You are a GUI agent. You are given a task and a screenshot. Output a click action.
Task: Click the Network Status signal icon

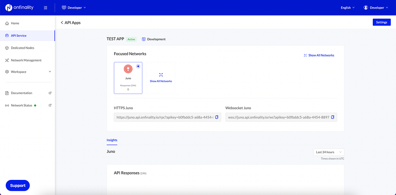[7, 105]
